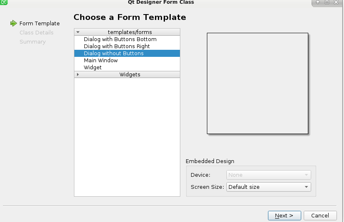Go to the Form Template step
344x222 pixels.
[x=39, y=24]
